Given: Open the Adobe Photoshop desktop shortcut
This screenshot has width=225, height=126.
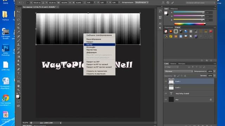Looking at the screenshot, I should (6, 50).
